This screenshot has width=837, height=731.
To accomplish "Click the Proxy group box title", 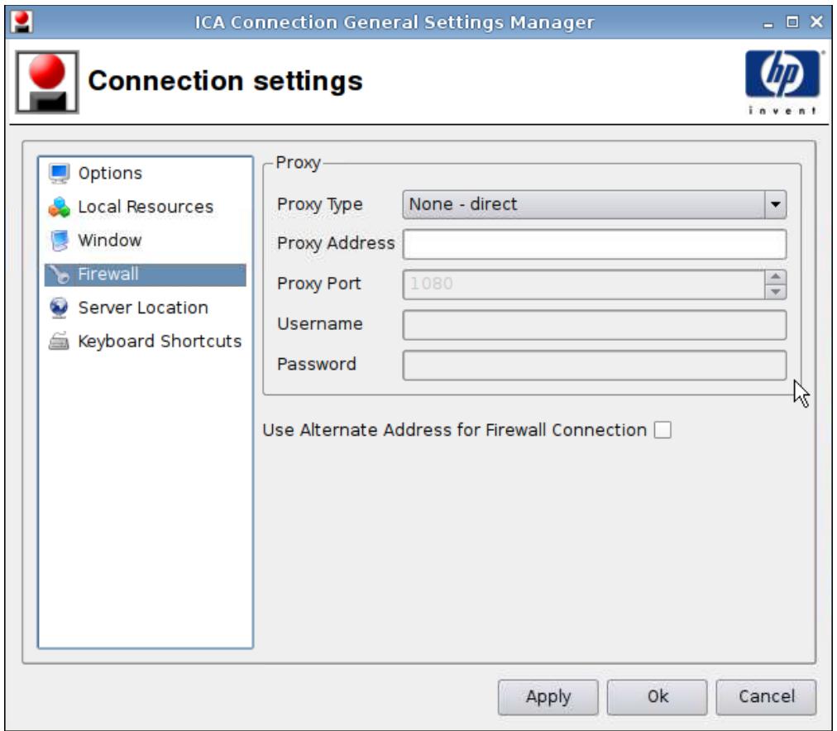I will click(x=298, y=162).
